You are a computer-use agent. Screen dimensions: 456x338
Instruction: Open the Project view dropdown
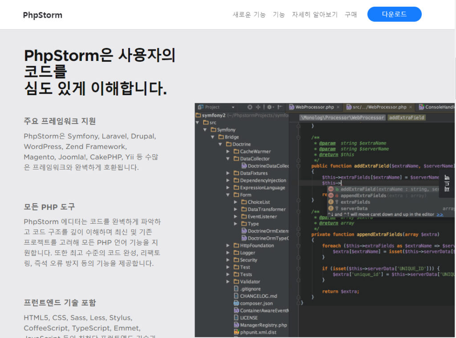click(233, 107)
